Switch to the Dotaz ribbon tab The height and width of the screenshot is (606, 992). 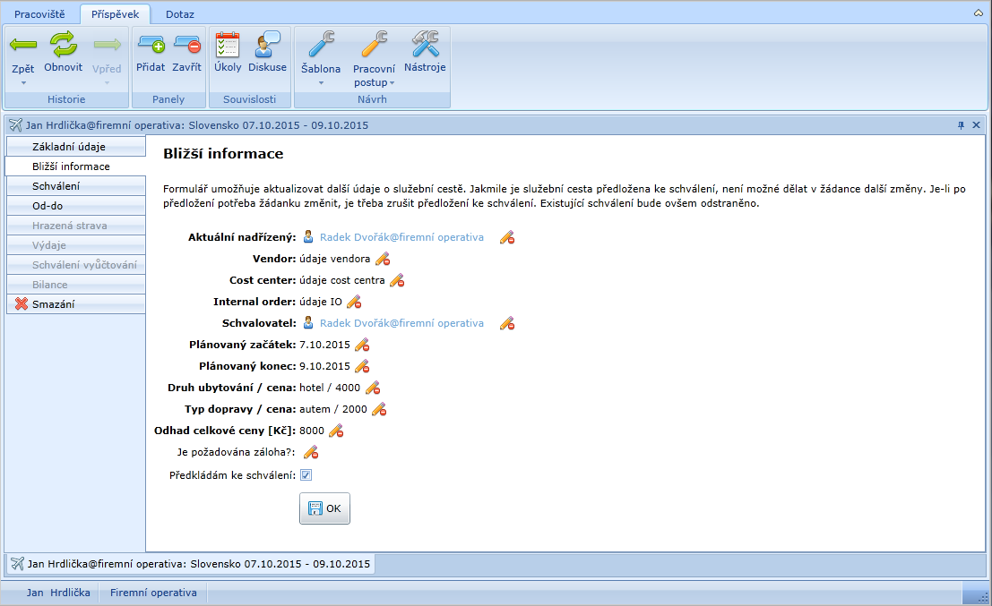click(180, 14)
